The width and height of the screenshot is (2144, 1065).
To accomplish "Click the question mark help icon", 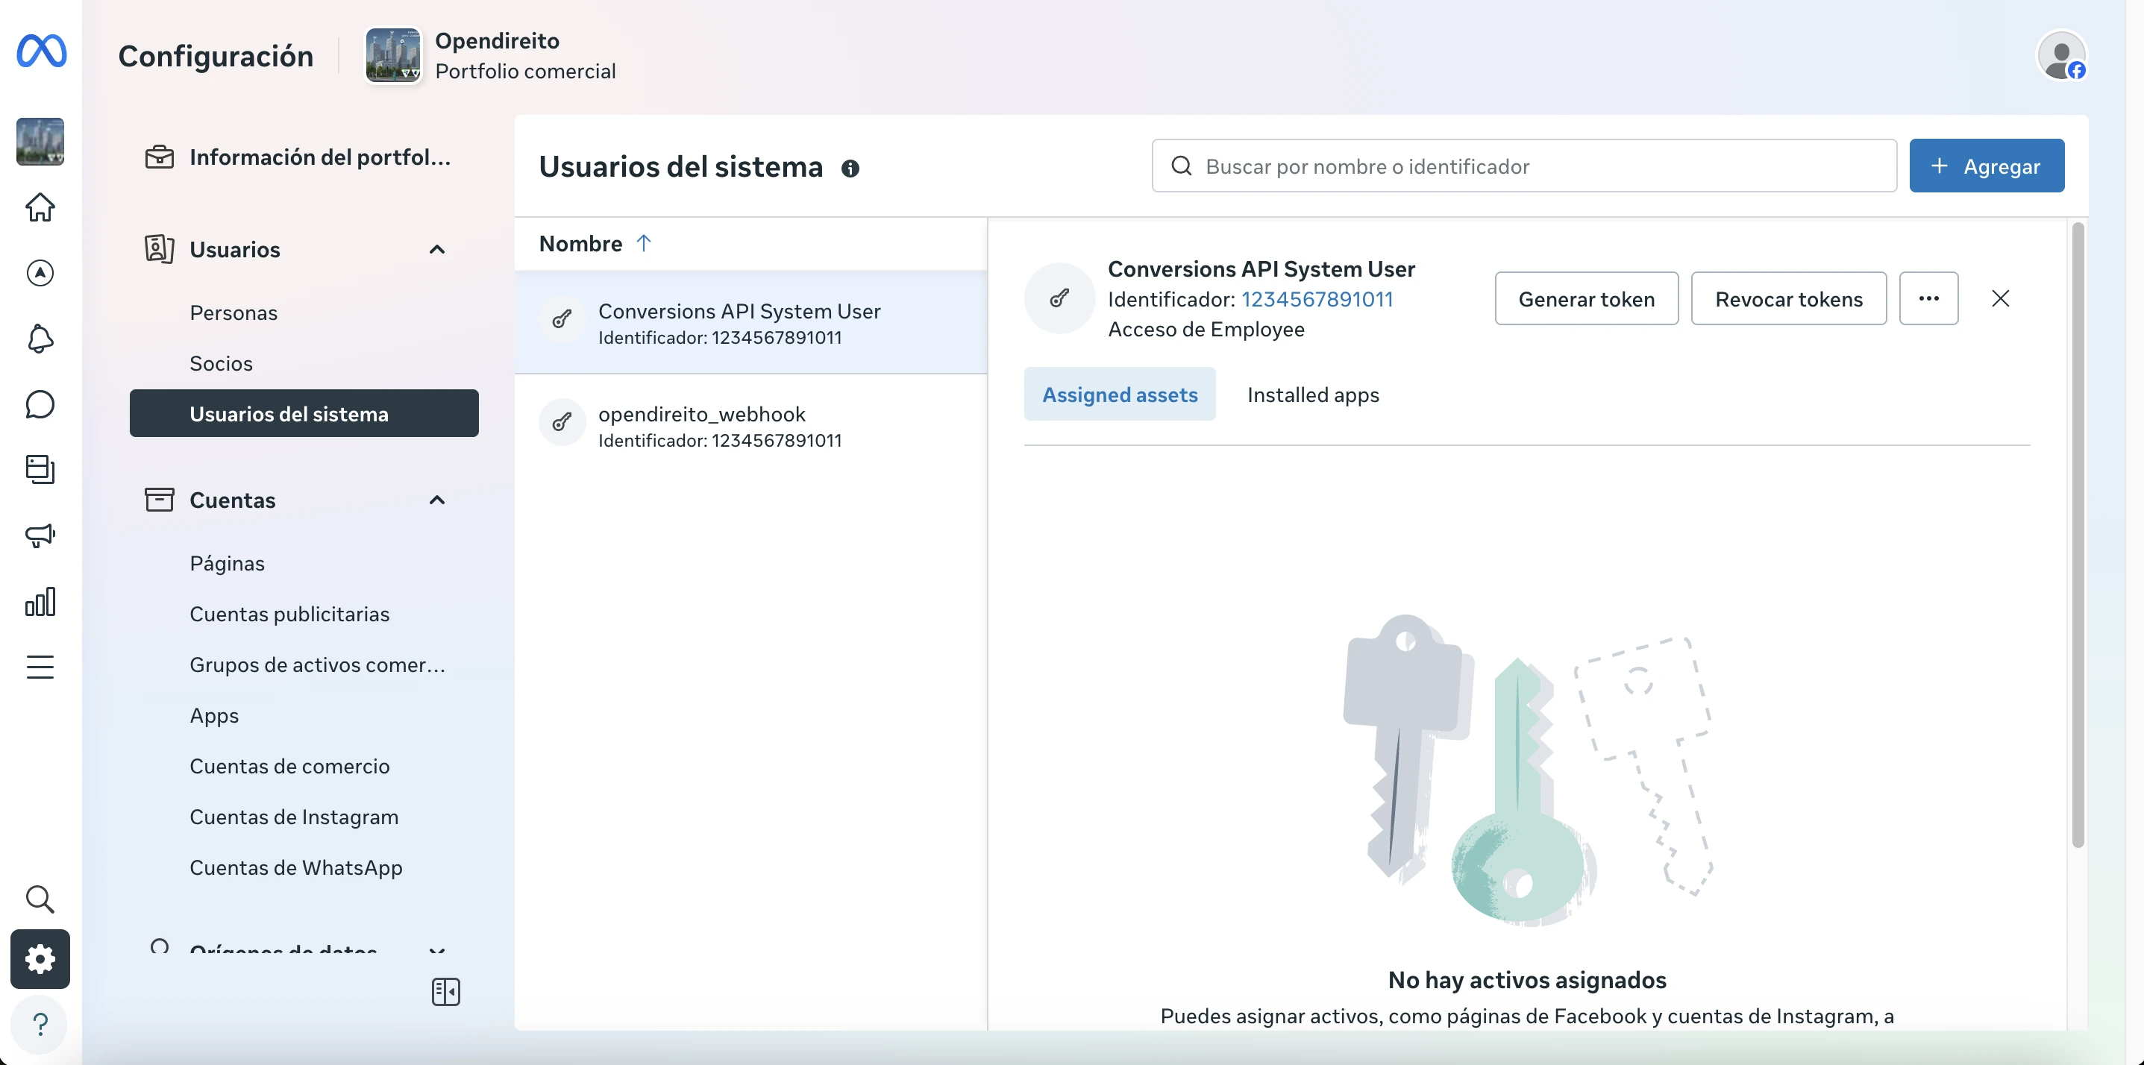I will (40, 1023).
